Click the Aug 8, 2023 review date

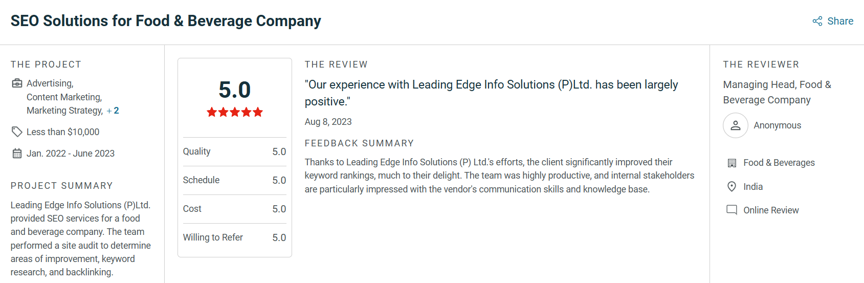[x=328, y=122]
